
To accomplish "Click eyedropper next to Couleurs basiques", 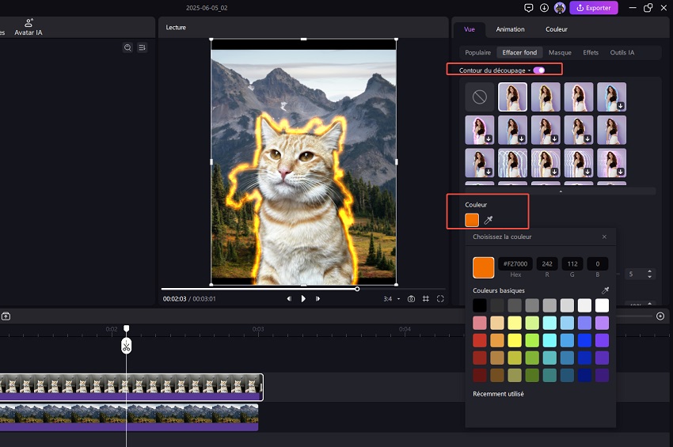I will pyautogui.click(x=605, y=290).
